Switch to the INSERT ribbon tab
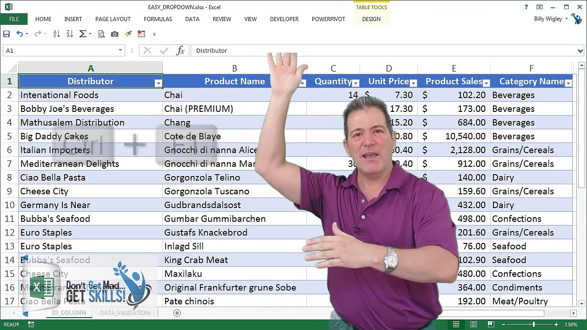This screenshot has width=587, height=330. (x=73, y=19)
